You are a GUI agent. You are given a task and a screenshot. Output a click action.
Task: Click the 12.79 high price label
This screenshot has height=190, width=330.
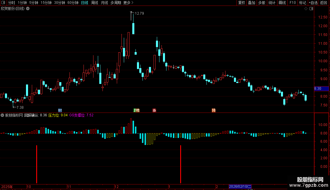click(x=139, y=13)
